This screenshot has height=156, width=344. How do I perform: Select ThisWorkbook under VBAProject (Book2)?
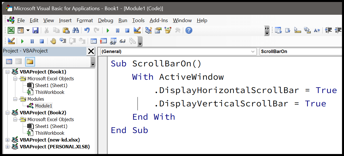pyautogui.click(x=50, y=133)
